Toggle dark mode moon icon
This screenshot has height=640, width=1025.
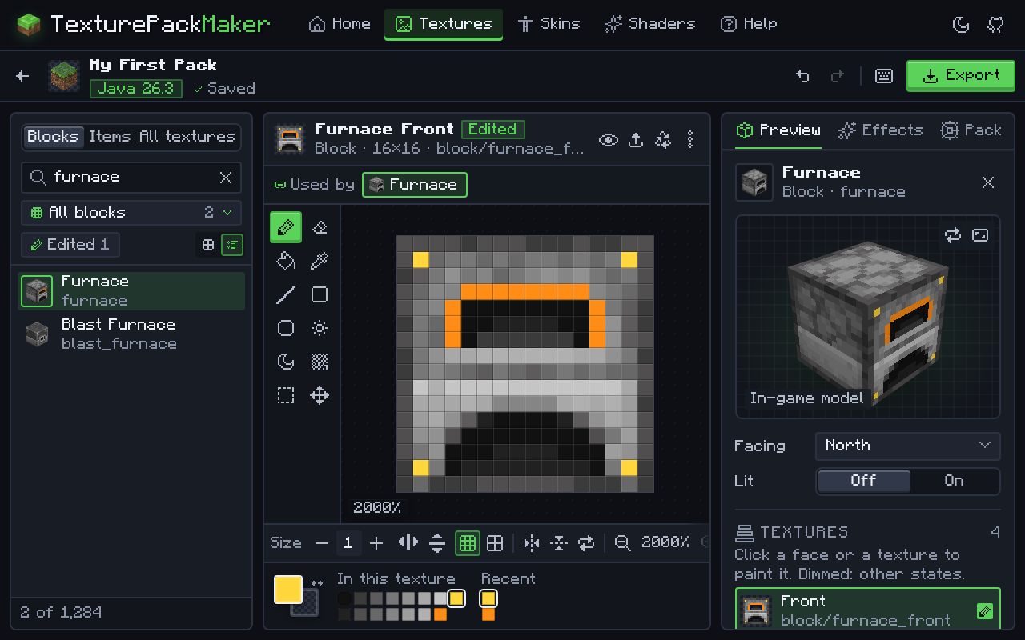pyautogui.click(x=961, y=25)
